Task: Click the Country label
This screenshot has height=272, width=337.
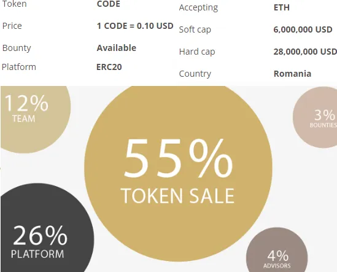Action: coord(195,74)
